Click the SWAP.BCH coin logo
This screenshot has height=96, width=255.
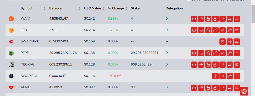11,76
